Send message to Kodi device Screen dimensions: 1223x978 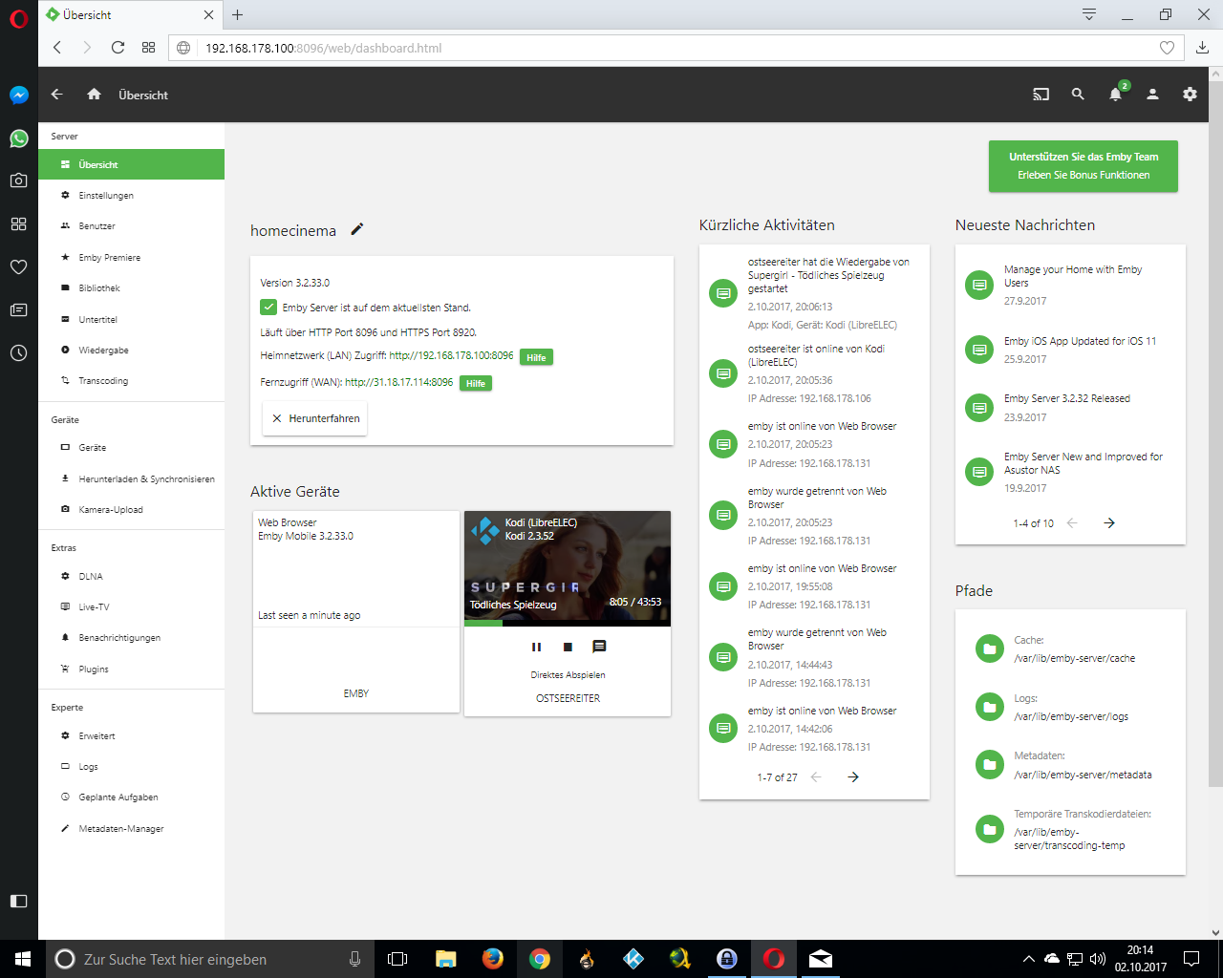599,647
